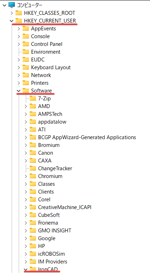The height and width of the screenshot is (273, 150).
Task: Select the BCGP AppWizard-Generated Applications key
Action: coord(87,137)
